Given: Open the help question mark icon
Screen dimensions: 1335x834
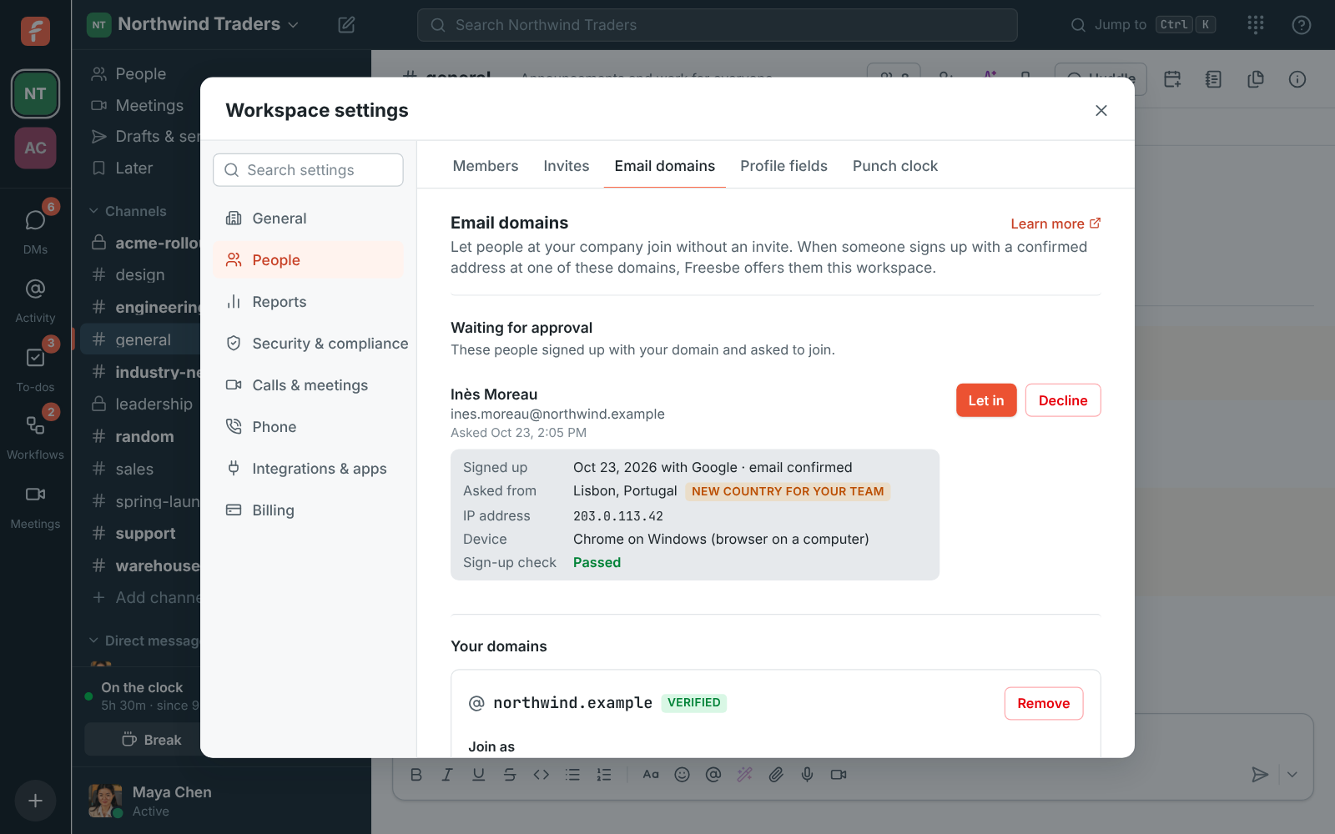Looking at the screenshot, I should pyautogui.click(x=1301, y=25).
